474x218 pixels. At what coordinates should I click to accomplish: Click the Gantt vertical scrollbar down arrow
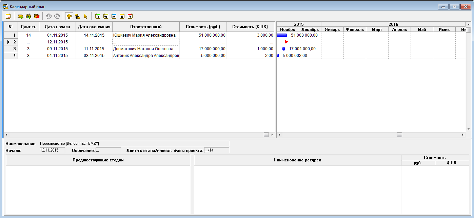(x=468, y=129)
